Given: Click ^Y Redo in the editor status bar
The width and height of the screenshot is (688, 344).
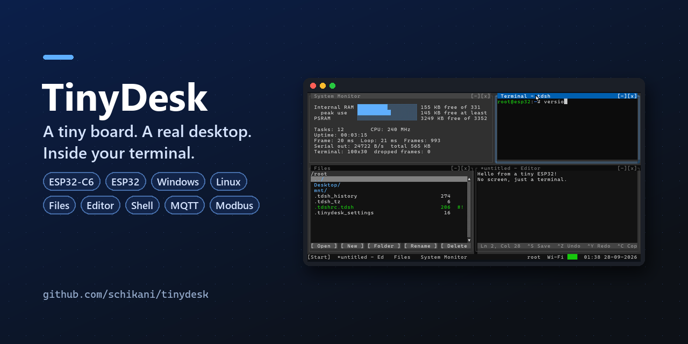Looking at the screenshot, I should 599,246.
